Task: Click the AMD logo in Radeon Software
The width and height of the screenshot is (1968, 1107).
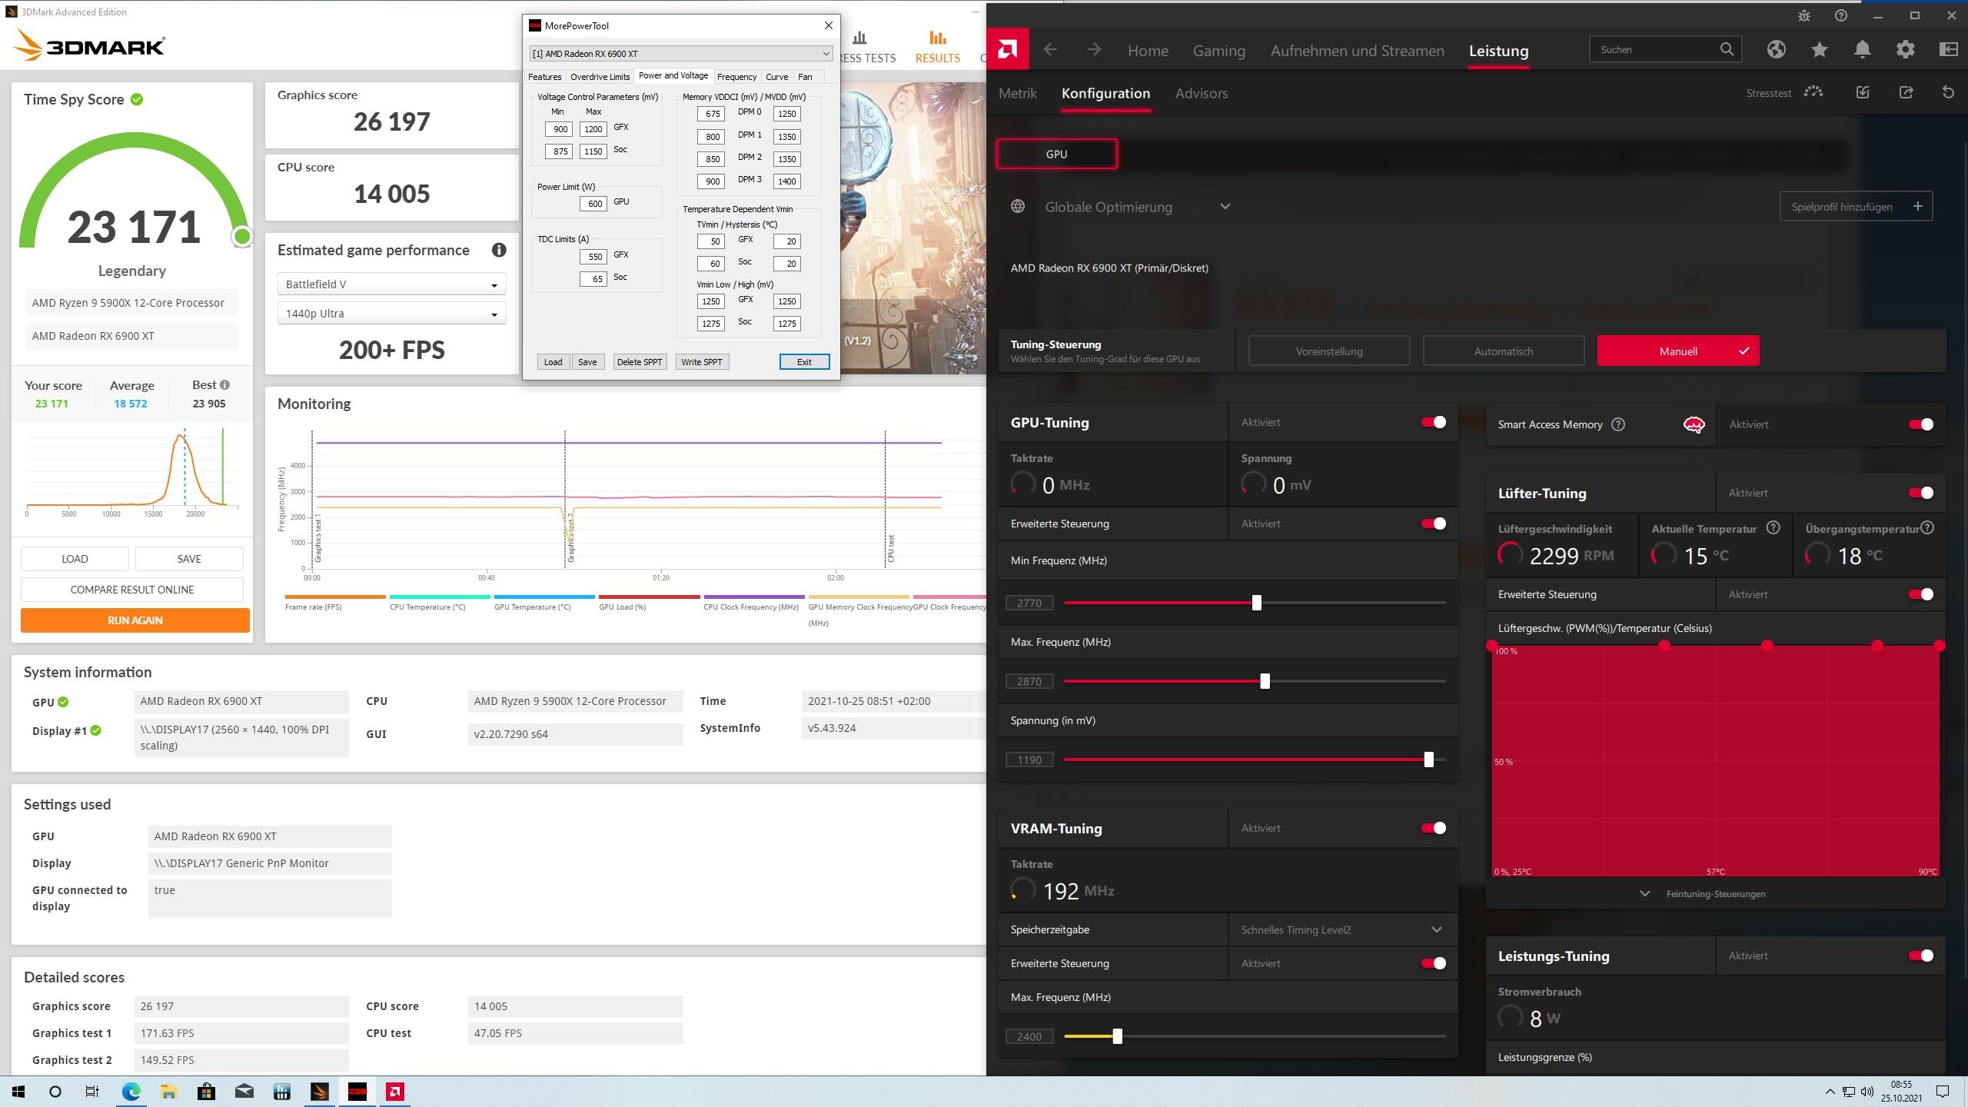Action: [x=1007, y=50]
